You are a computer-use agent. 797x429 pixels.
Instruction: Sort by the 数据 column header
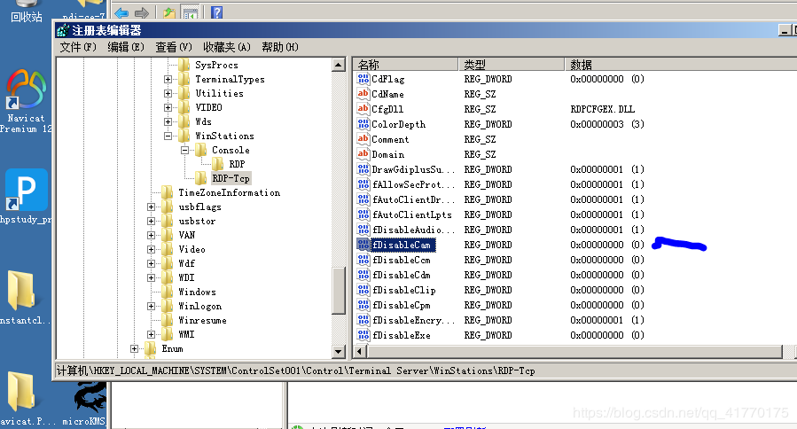[x=681, y=65]
